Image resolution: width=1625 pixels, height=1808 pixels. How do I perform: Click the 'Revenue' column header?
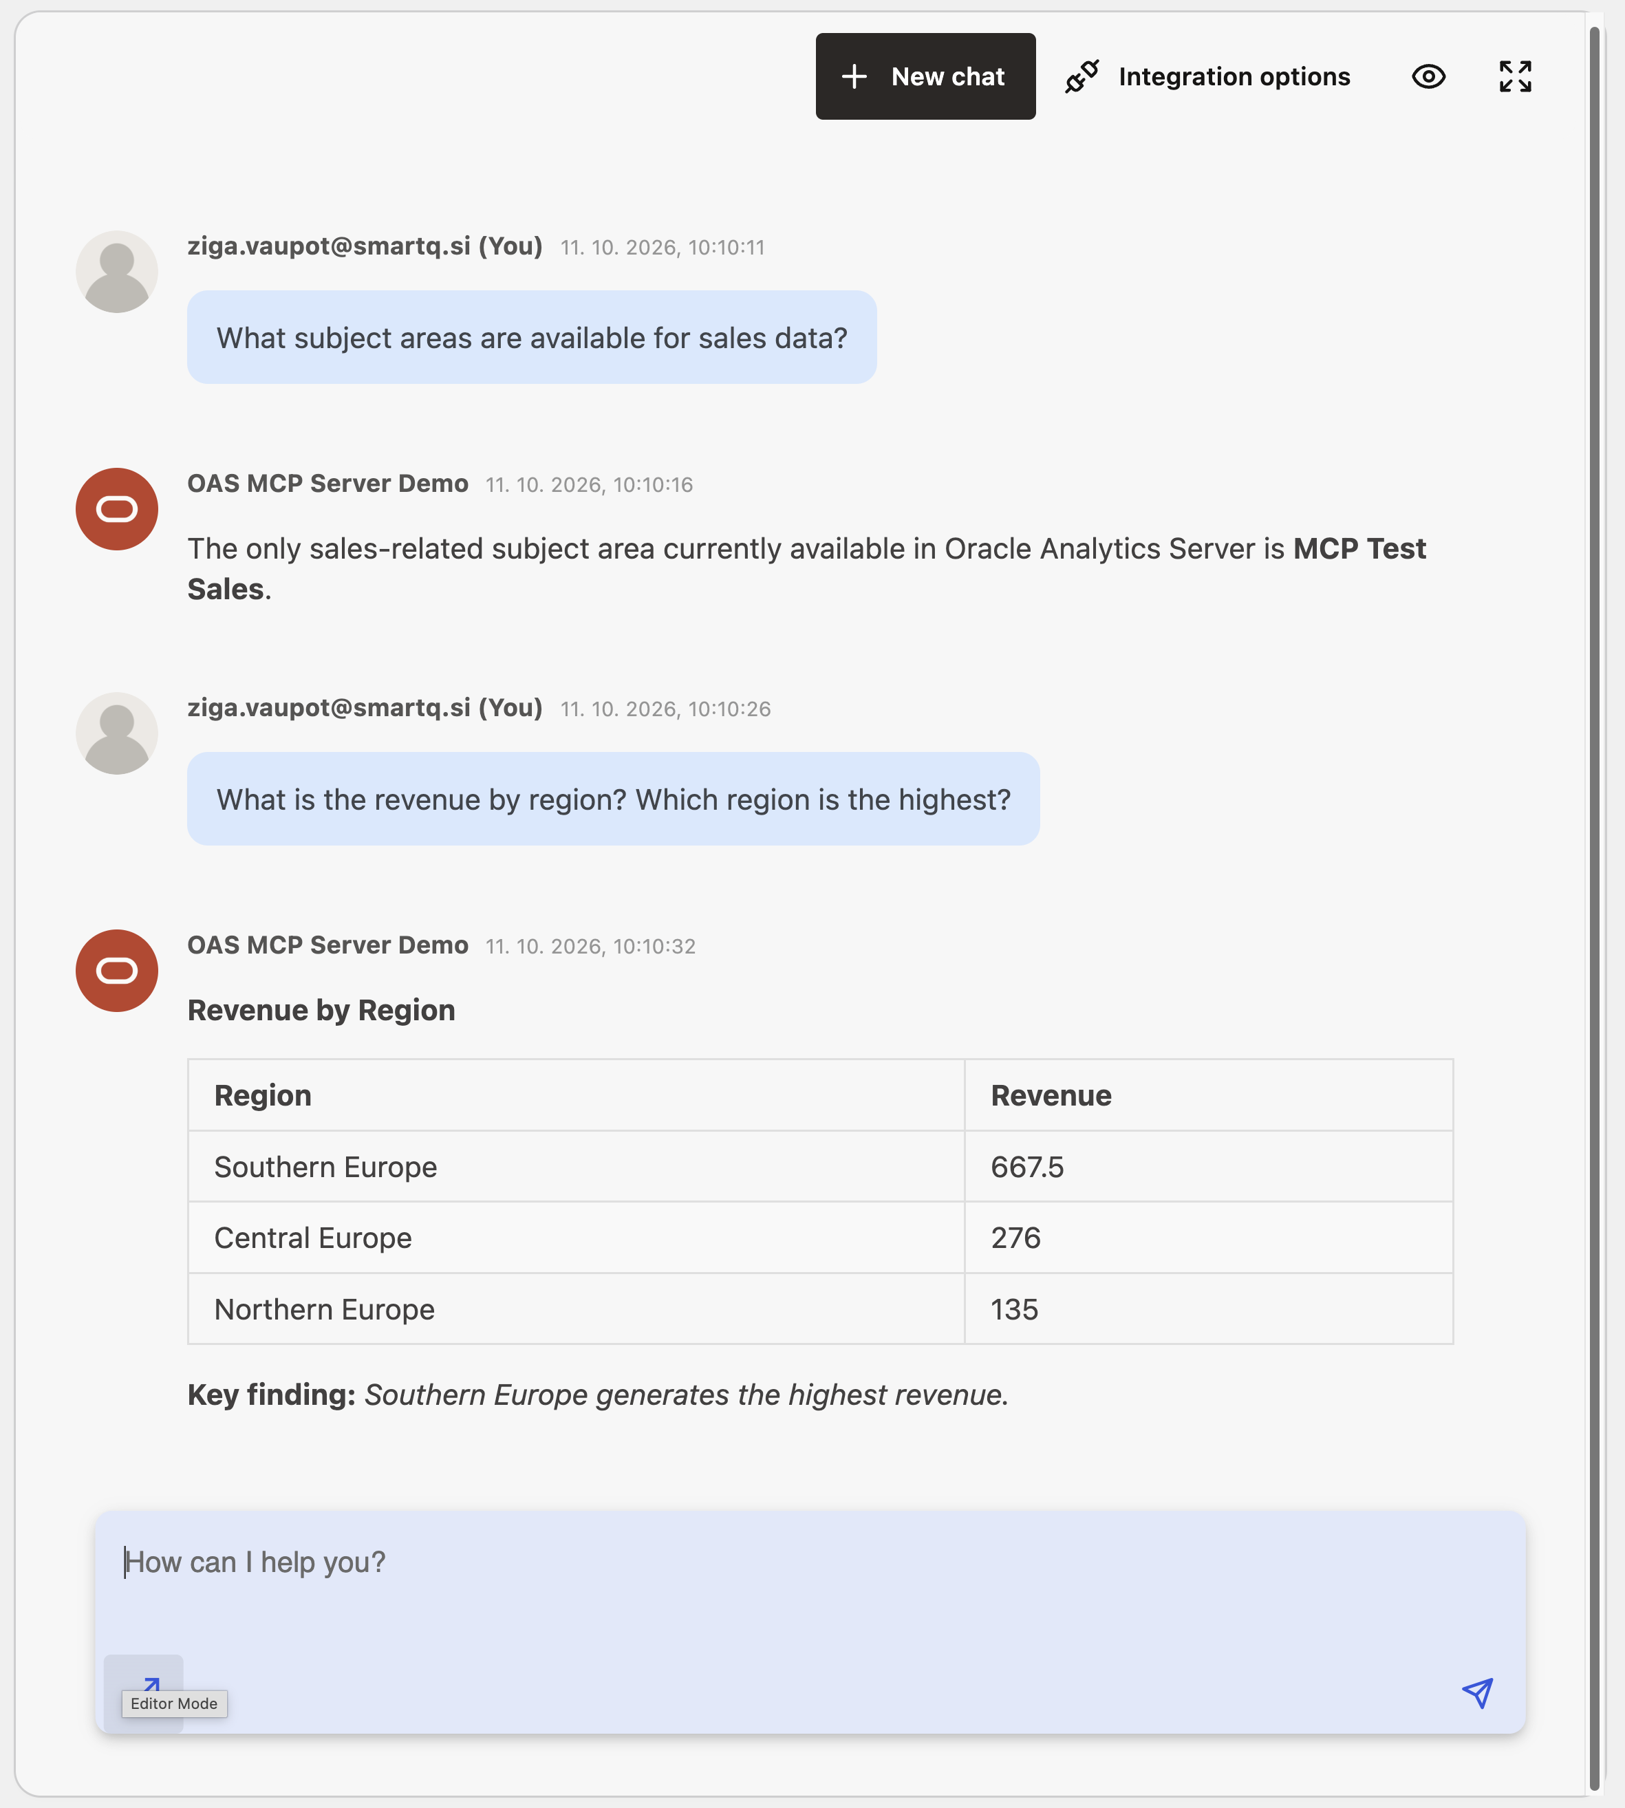1209,1095
